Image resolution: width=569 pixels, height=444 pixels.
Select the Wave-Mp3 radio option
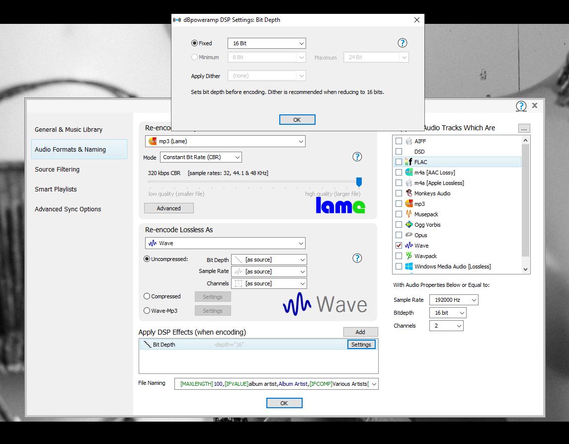click(x=147, y=311)
